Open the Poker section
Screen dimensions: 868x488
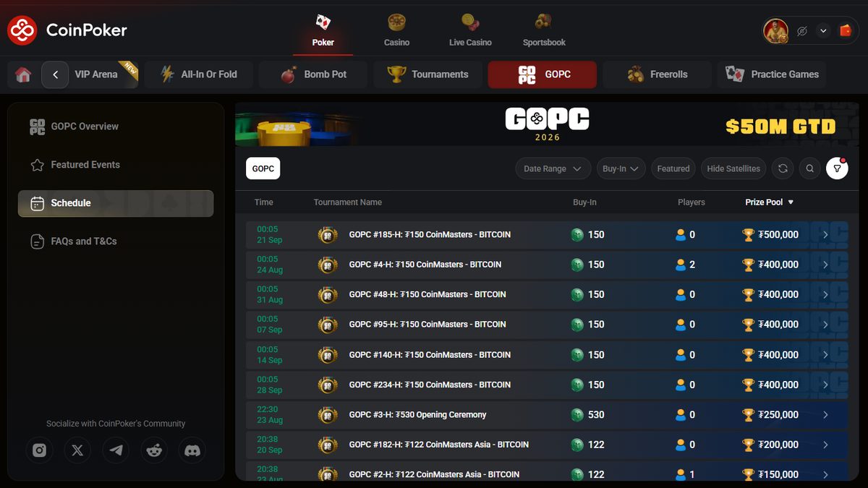coord(323,30)
